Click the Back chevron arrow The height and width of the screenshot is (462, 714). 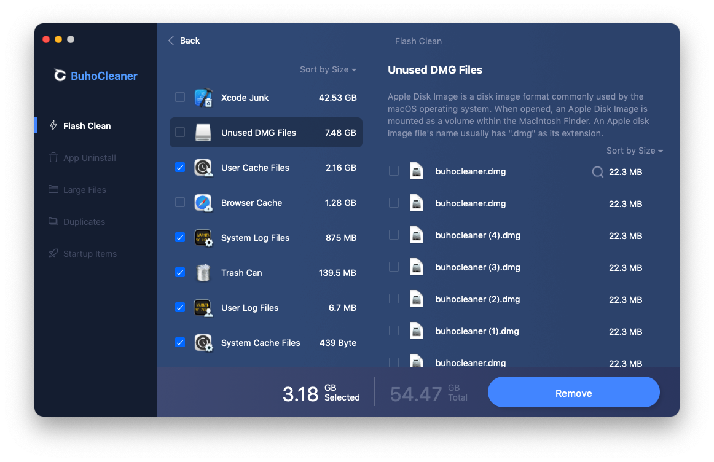tap(171, 41)
